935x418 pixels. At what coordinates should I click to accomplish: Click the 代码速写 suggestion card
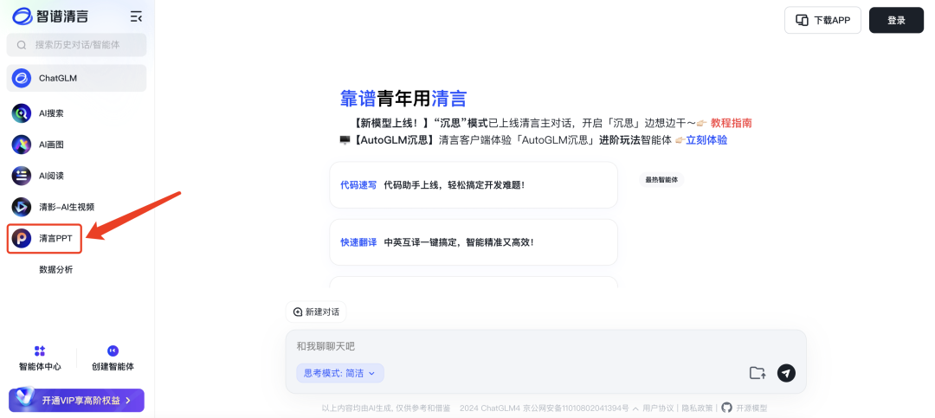(x=474, y=185)
